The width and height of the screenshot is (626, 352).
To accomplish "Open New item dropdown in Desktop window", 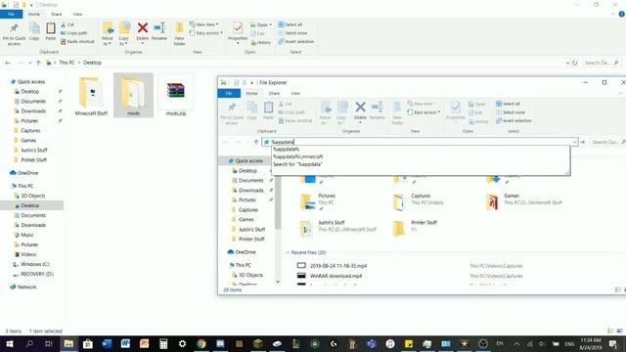I will 204,24.
